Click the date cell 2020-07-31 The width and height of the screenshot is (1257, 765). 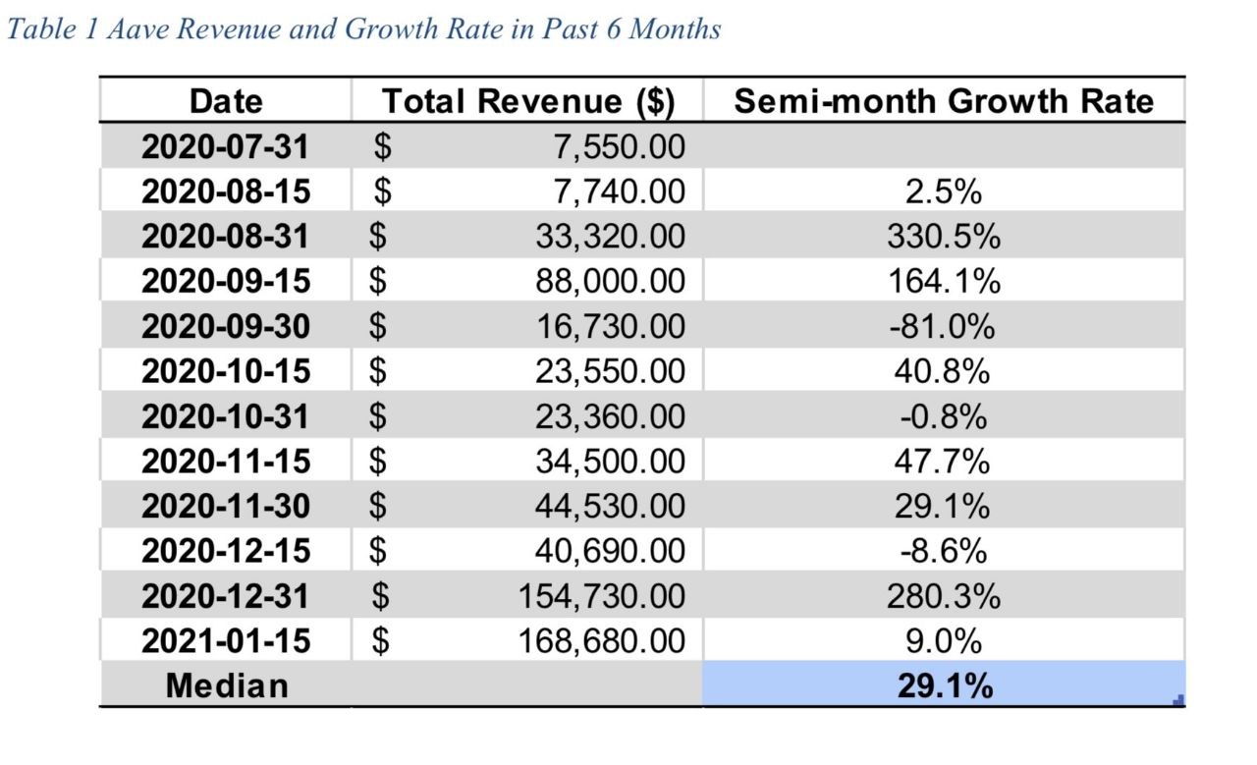tap(226, 147)
